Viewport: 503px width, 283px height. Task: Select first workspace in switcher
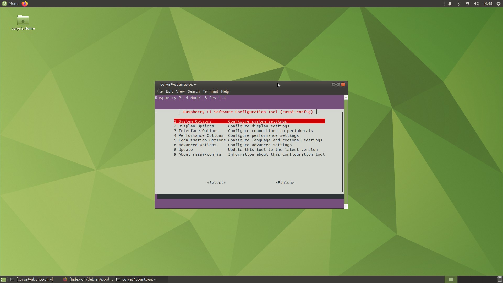coord(451,279)
